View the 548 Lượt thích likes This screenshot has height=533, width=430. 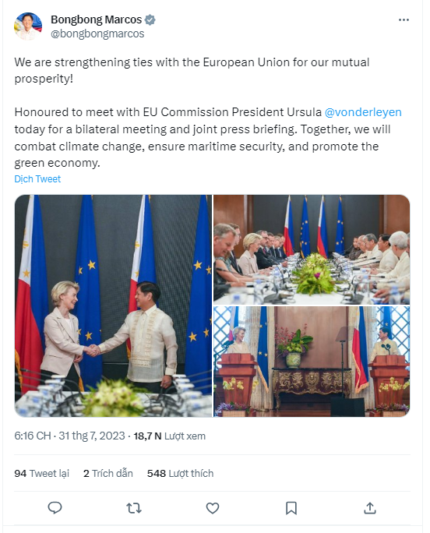(180, 473)
